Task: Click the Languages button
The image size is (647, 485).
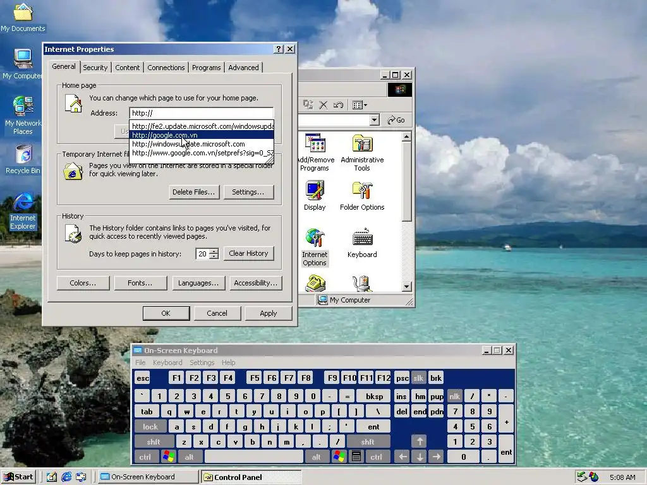Action: click(x=198, y=283)
